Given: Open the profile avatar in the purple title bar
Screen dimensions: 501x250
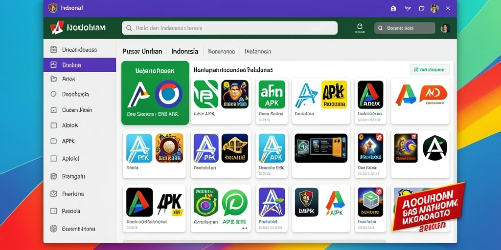Looking at the screenshot, I should pyautogui.click(x=434, y=8).
